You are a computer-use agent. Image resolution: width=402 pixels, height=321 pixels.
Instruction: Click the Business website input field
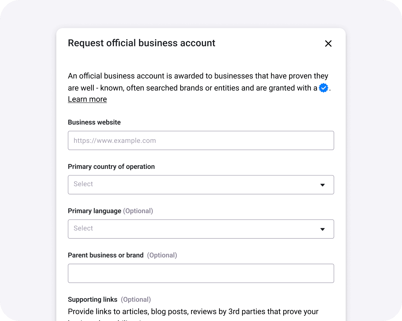201,140
